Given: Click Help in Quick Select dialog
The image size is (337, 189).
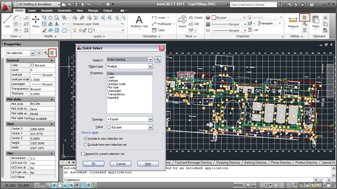Looking at the screenshot, I should (148, 164).
